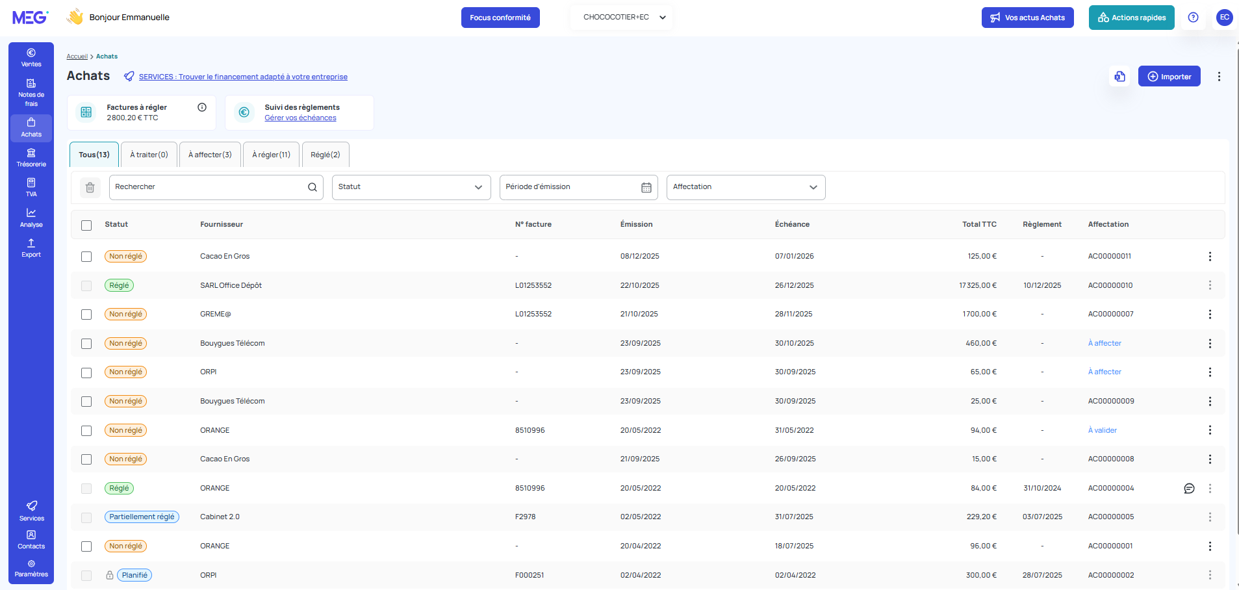The image size is (1239, 590).
Task: Open Actions rapides
Action: 1132,18
